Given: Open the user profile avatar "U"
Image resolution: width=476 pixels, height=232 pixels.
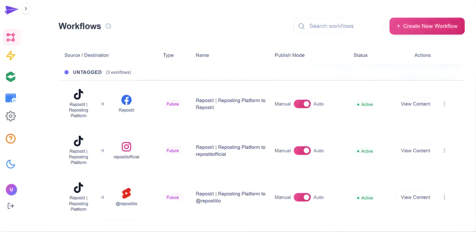Looking at the screenshot, I should (11, 190).
